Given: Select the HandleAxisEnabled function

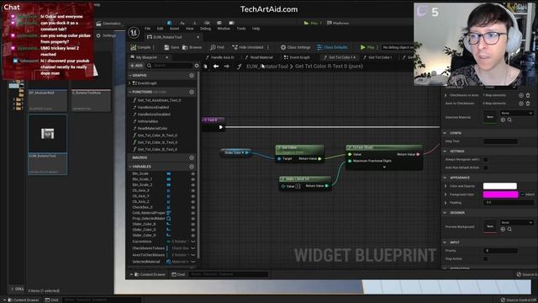Looking at the screenshot, I should pyautogui.click(x=153, y=107).
